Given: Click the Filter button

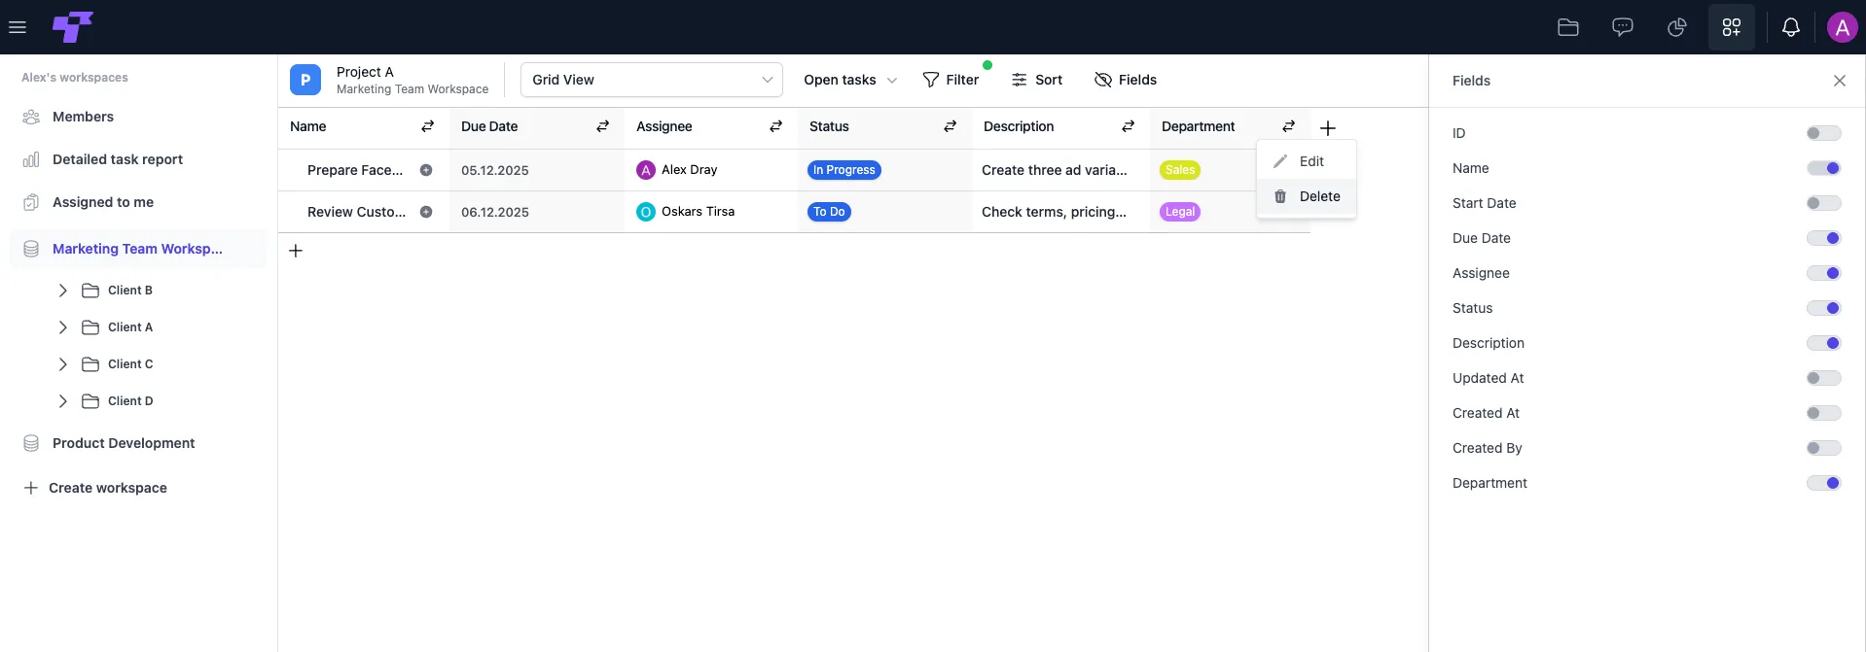Looking at the screenshot, I should (x=951, y=80).
